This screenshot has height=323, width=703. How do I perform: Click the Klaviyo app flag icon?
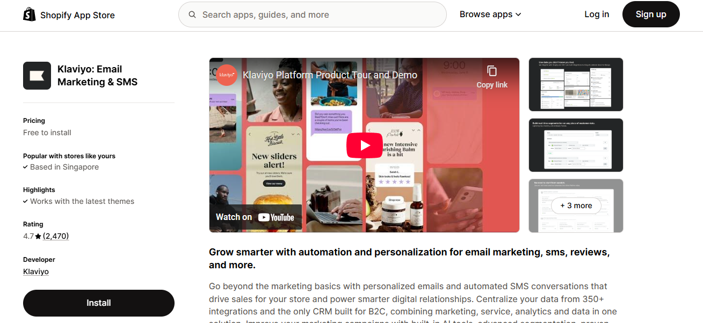37,76
